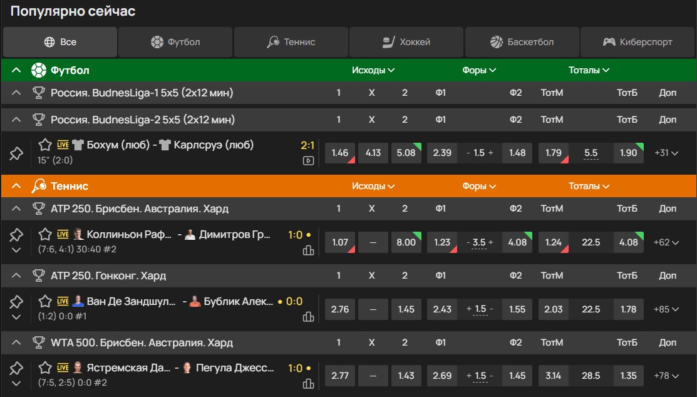Open stats chart for Бублик match
This screenshot has width=697, height=397.
308,317
